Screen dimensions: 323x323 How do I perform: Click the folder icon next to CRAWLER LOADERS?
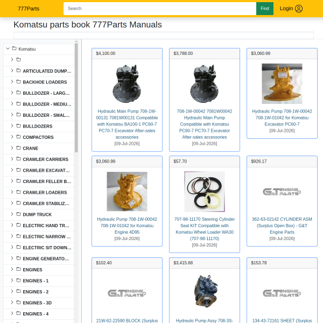pyautogui.click(x=18, y=192)
